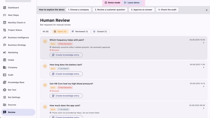Open Project Status page icon
This screenshot has height=118, width=210.
tap(4, 30)
